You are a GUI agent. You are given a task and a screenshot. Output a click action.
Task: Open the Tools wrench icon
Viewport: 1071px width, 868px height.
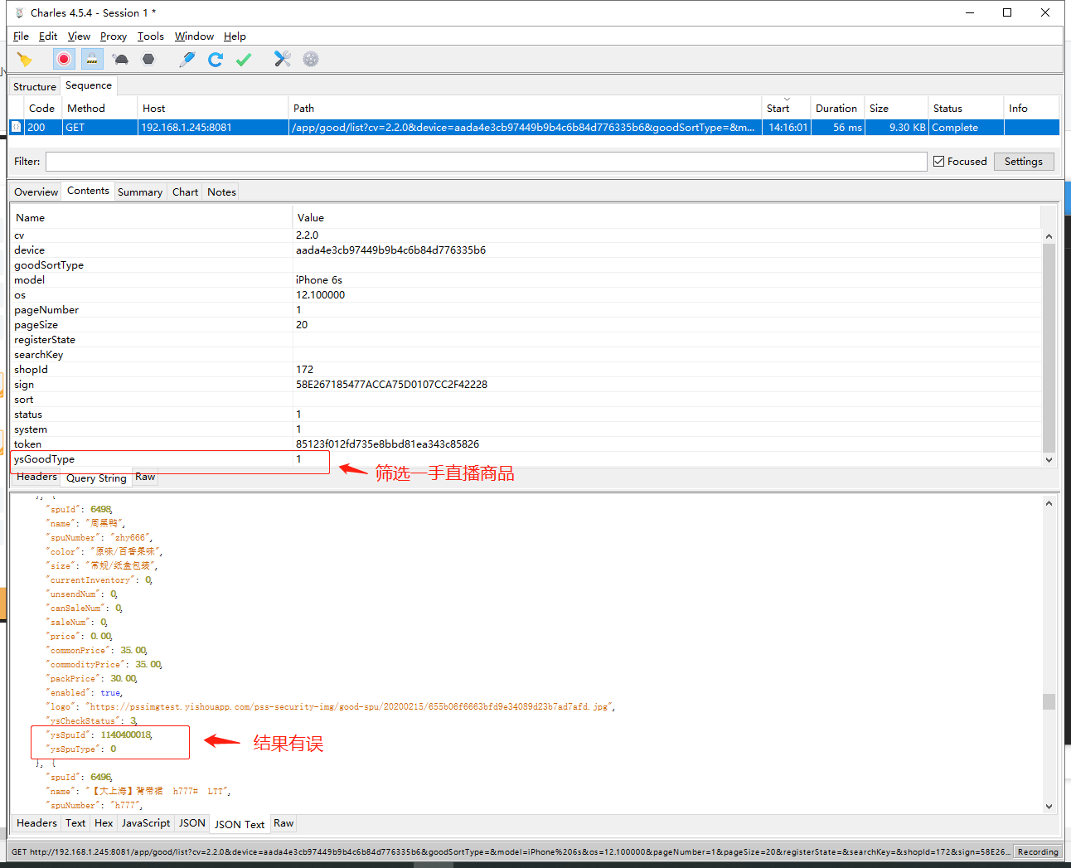pos(283,59)
